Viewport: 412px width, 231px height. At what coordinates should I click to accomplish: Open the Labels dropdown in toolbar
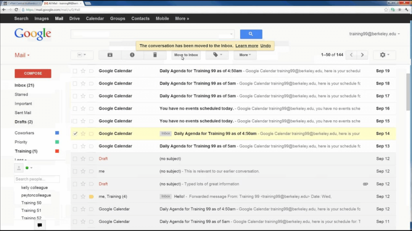[x=217, y=55]
